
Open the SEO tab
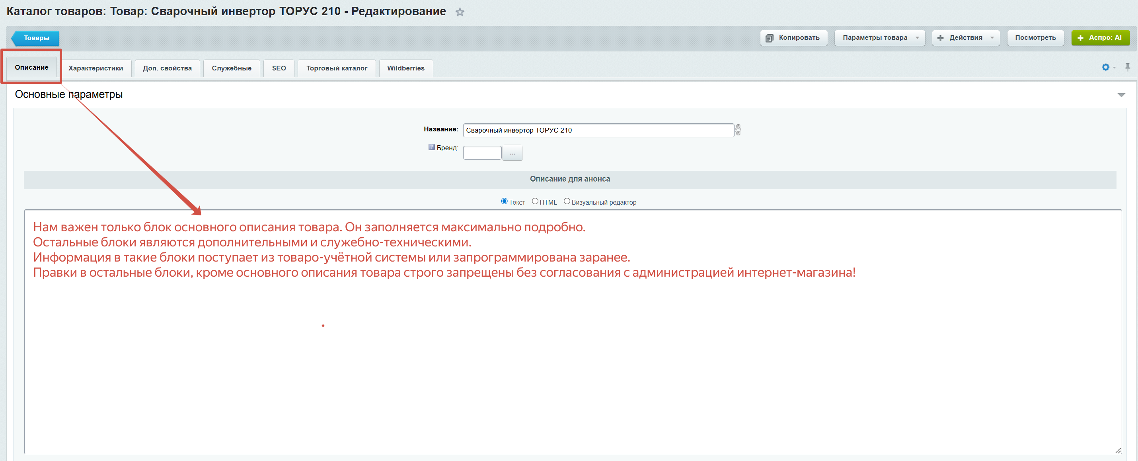[279, 68]
